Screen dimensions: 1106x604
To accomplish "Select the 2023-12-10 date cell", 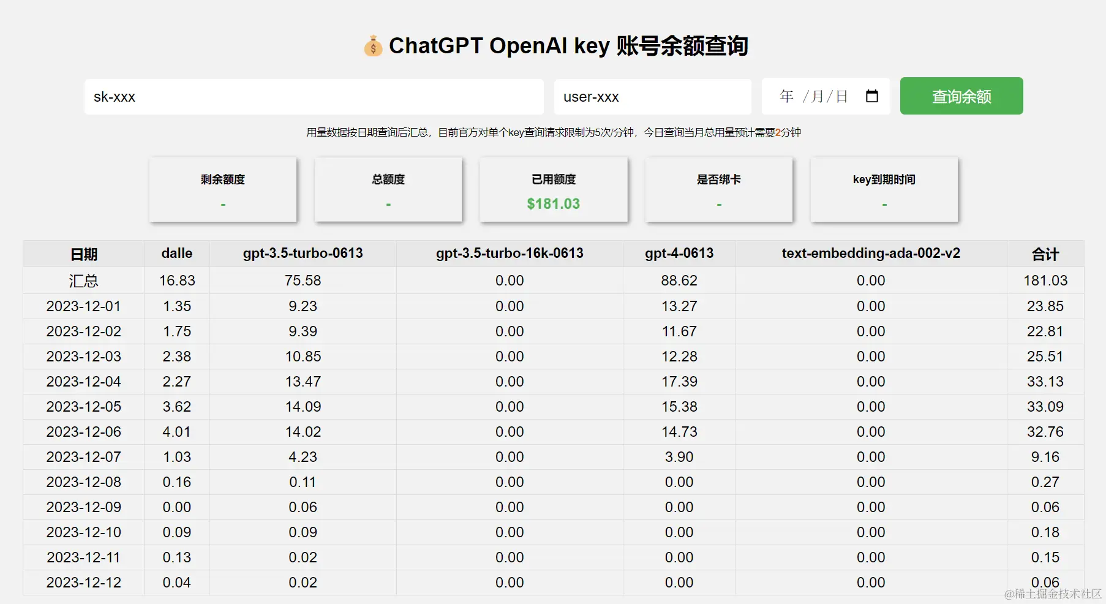I will 84,532.
